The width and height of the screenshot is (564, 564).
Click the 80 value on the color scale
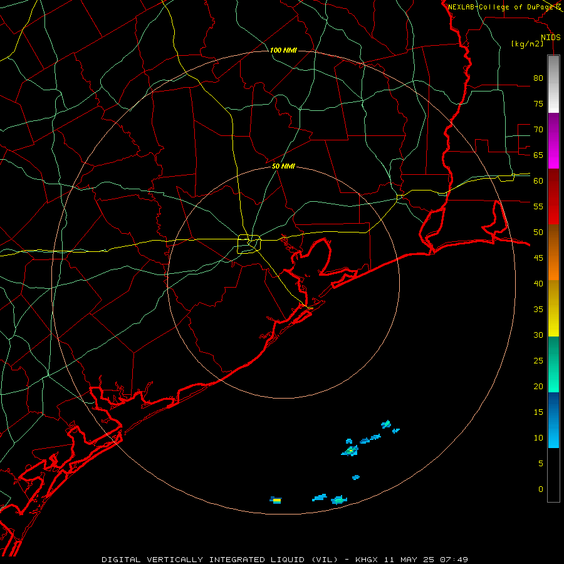point(538,78)
